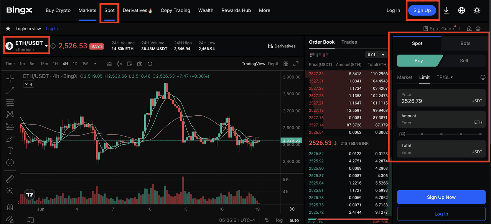The height and width of the screenshot is (224, 491).
Task: Select the Sell side toggle
Action: point(464,60)
